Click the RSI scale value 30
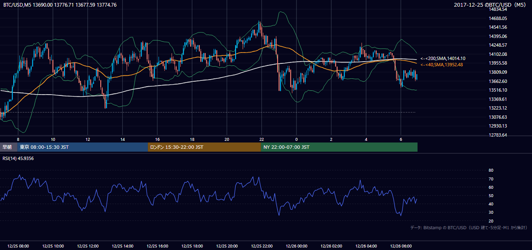This screenshot has width=532, height=250. tap(491, 212)
